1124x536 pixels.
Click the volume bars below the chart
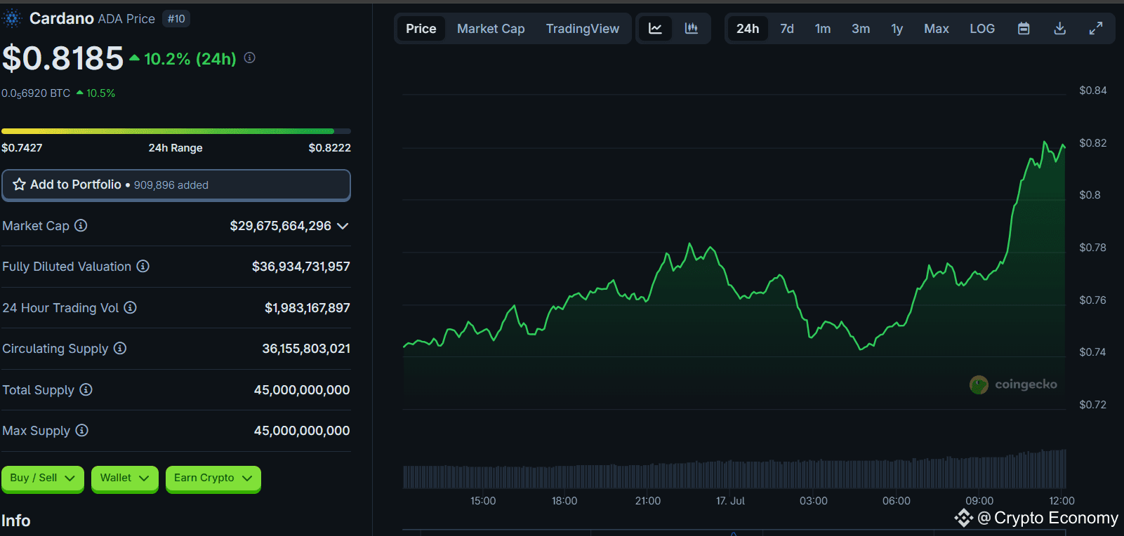click(x=734, y=470)
